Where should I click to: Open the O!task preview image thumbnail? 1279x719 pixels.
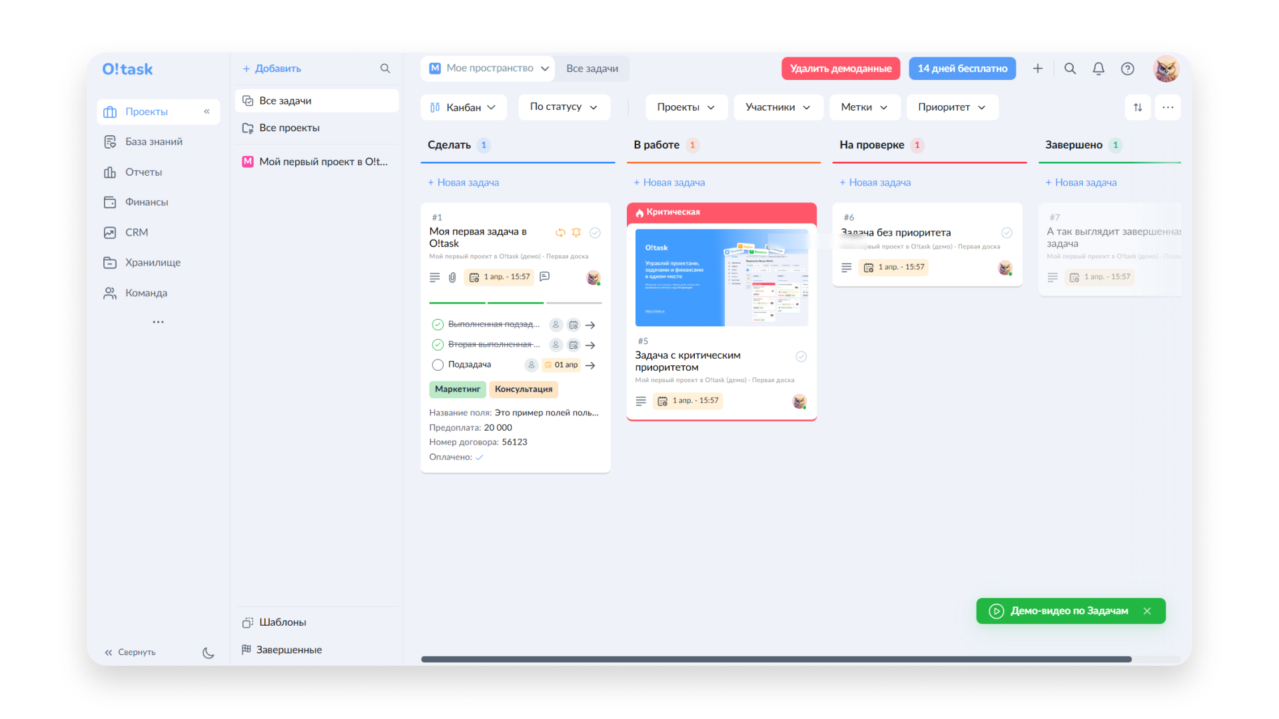pyautogui.click(x=721, y=278)
